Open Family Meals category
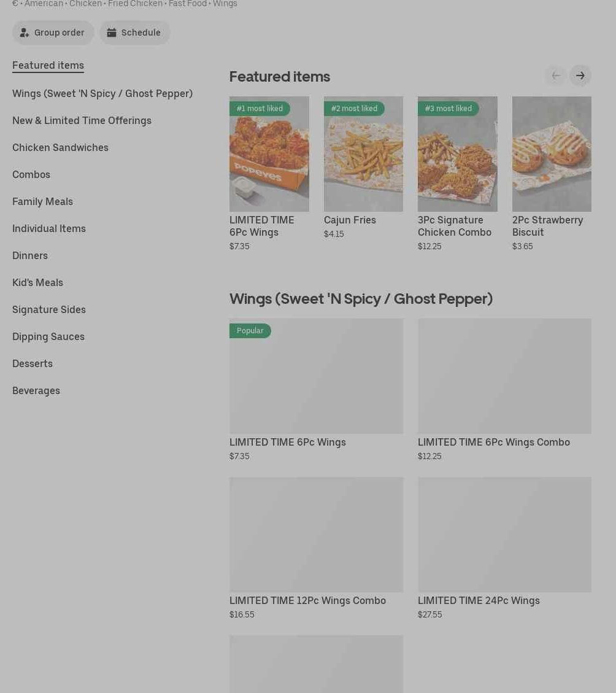The image size is (616, 693). pyautogui.click(x=42, y=201)
